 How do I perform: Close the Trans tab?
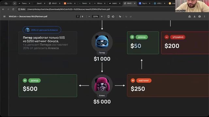coord(29,3)
